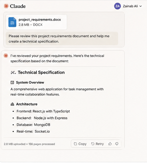Click the System Overview section icon
Image resolution: width=147 pixels, height=163 pixels.
coord(12,83)
